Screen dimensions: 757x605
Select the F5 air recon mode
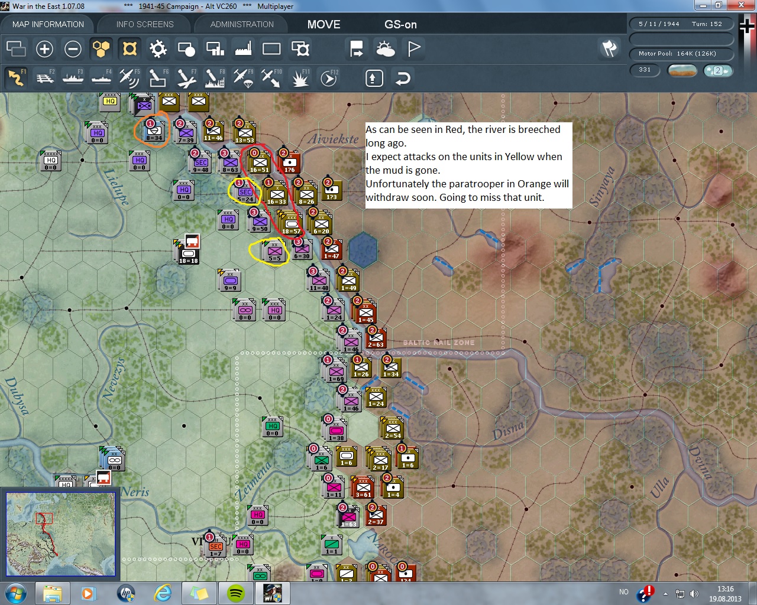pyautogui.click(x=130, y=78)
